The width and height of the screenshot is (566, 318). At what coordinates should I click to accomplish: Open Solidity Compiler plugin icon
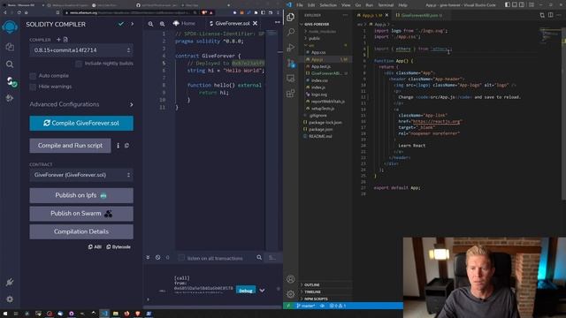11,81
